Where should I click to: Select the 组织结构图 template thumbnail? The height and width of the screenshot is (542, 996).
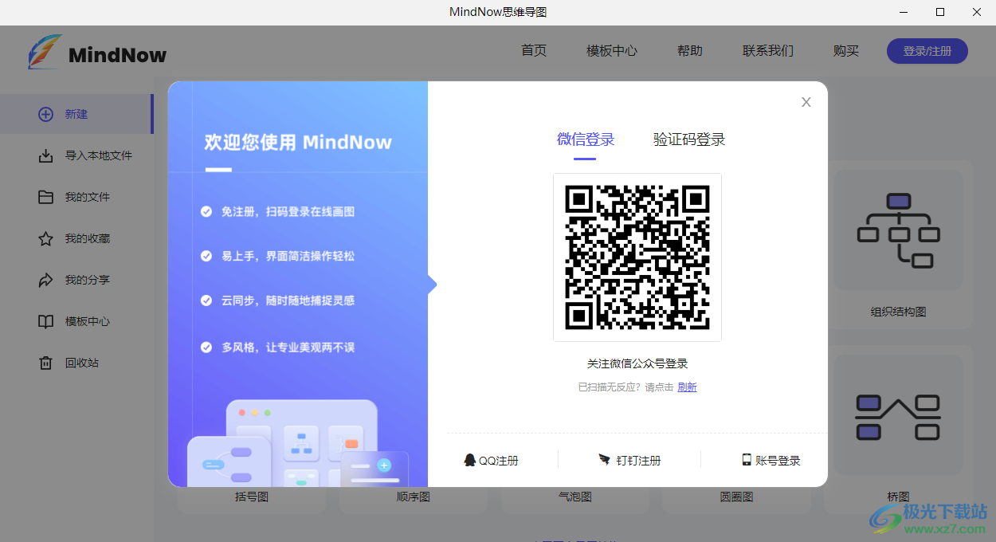(899, 230)
